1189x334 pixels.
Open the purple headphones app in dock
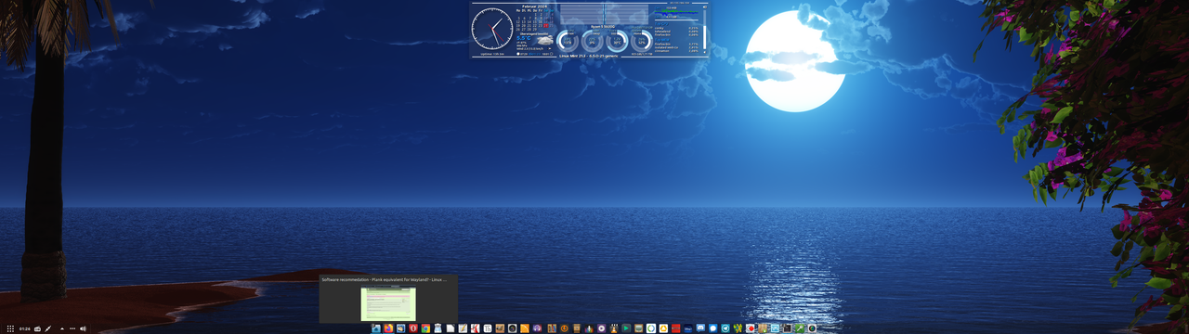point(537,328)
